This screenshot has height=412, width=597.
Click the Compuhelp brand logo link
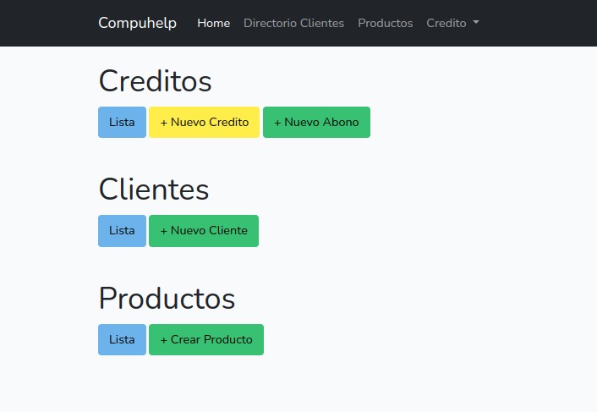137,23
